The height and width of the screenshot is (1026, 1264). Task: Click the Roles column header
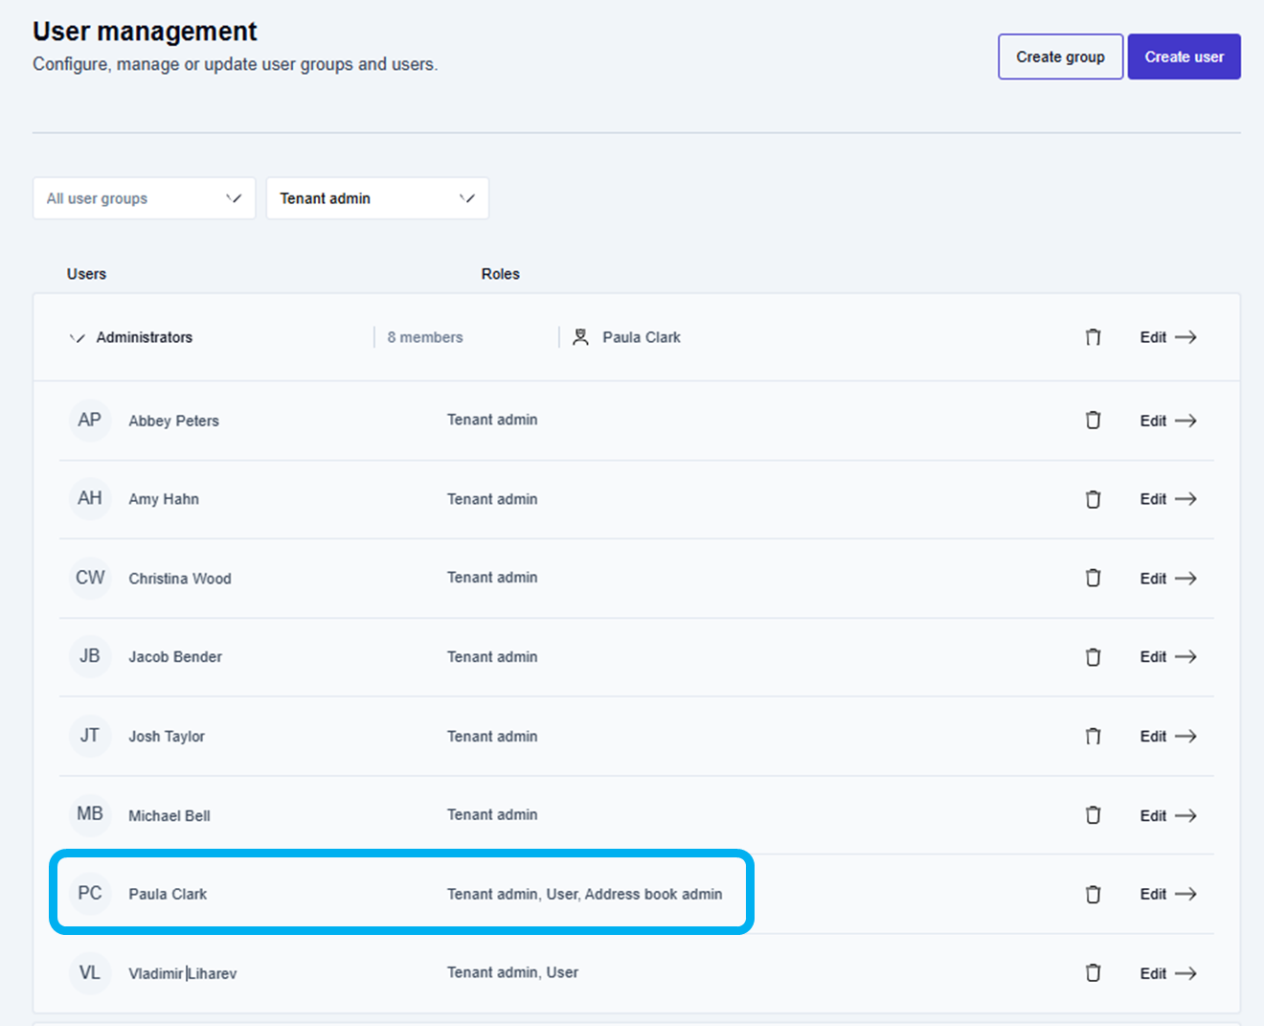pyautogui.click(x=500, y=274)
